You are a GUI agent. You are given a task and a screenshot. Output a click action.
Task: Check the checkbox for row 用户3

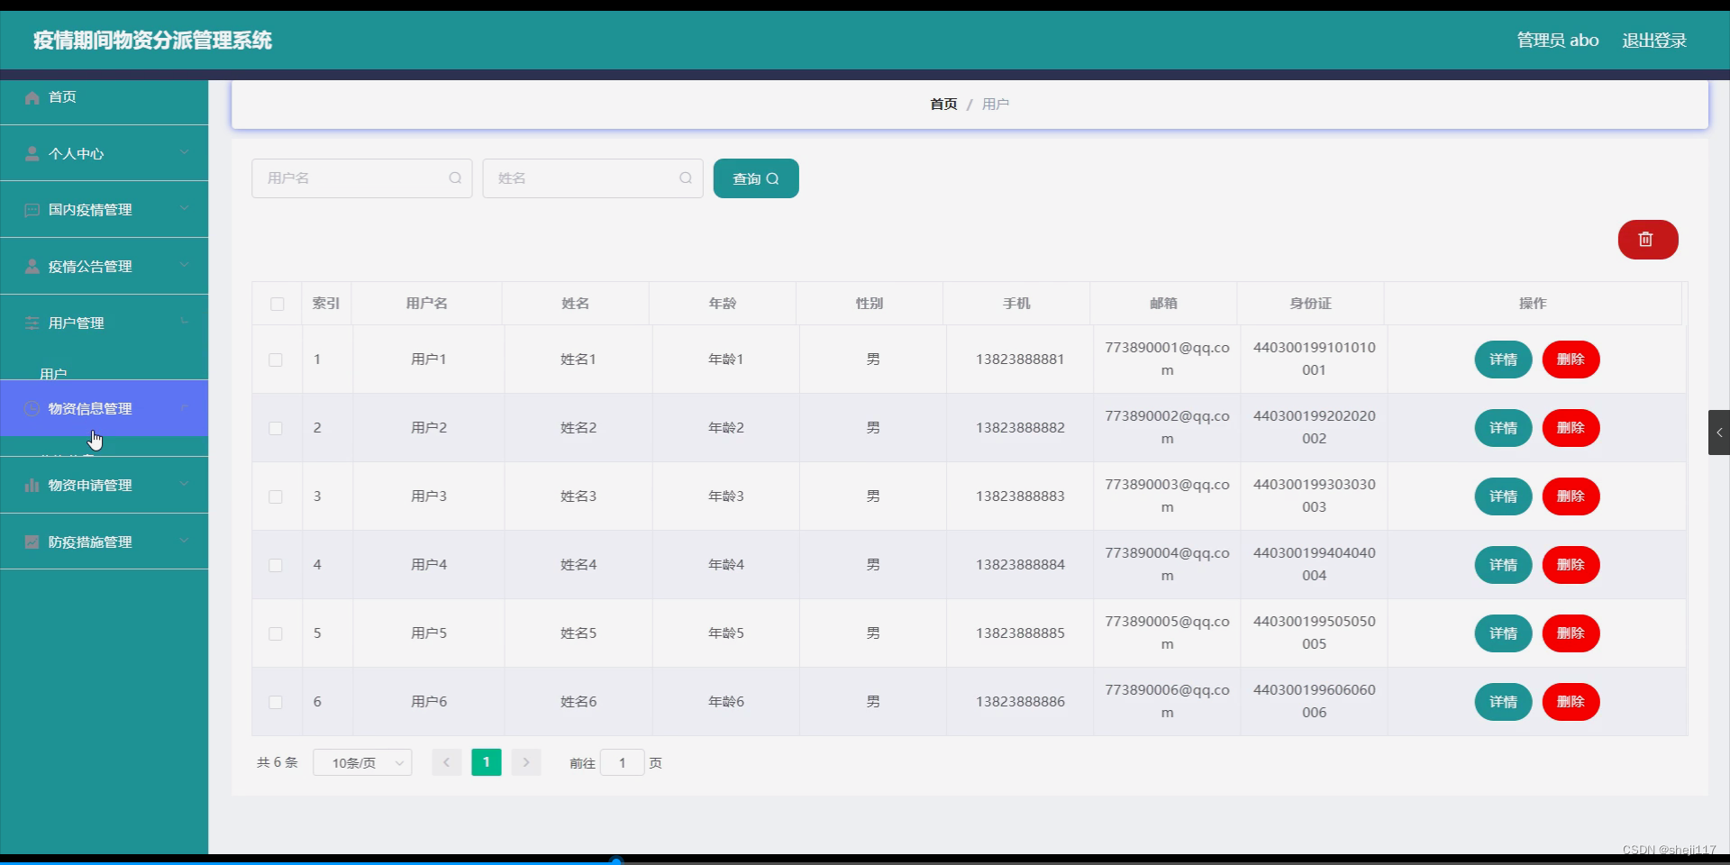(x=276, y=496)
